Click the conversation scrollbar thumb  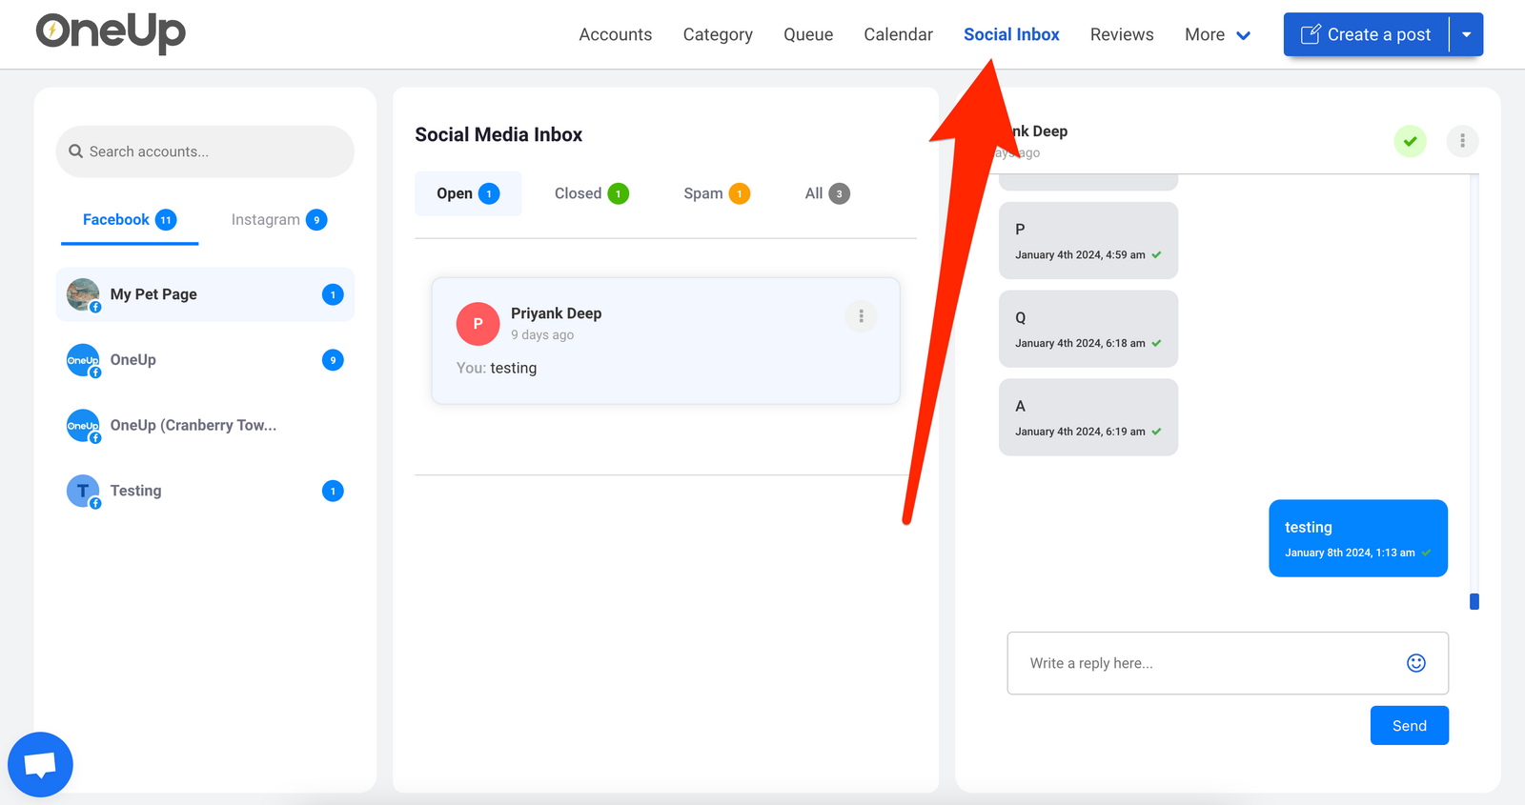(x=1474, y=601)
